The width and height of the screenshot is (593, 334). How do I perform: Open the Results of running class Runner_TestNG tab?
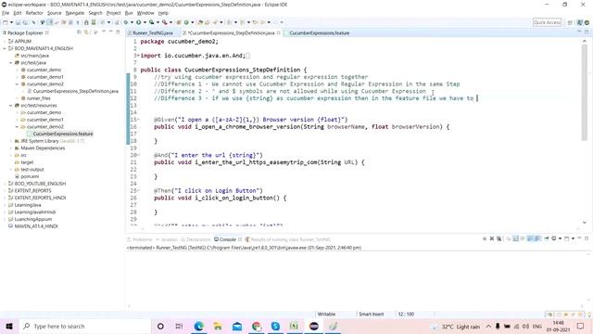pyautogui.click(x=288, y=239)
